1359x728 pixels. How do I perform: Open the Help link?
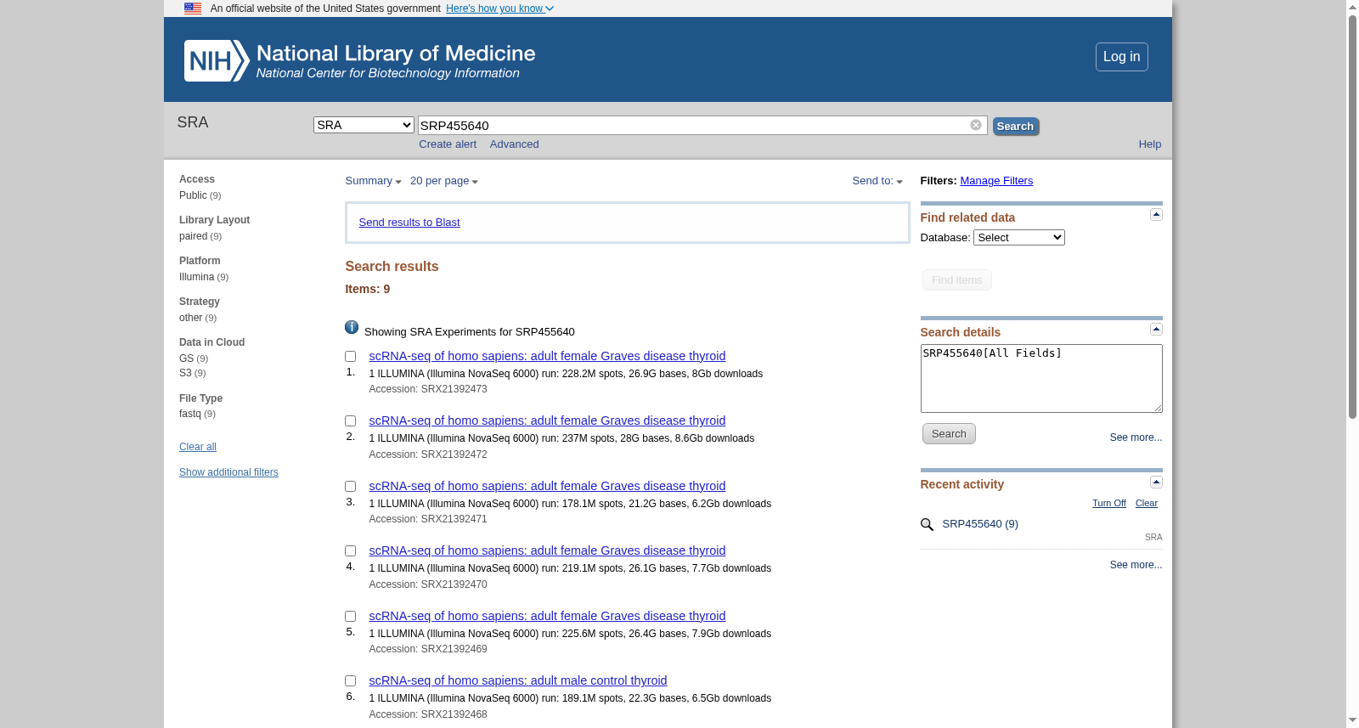tap(1150, 144)
